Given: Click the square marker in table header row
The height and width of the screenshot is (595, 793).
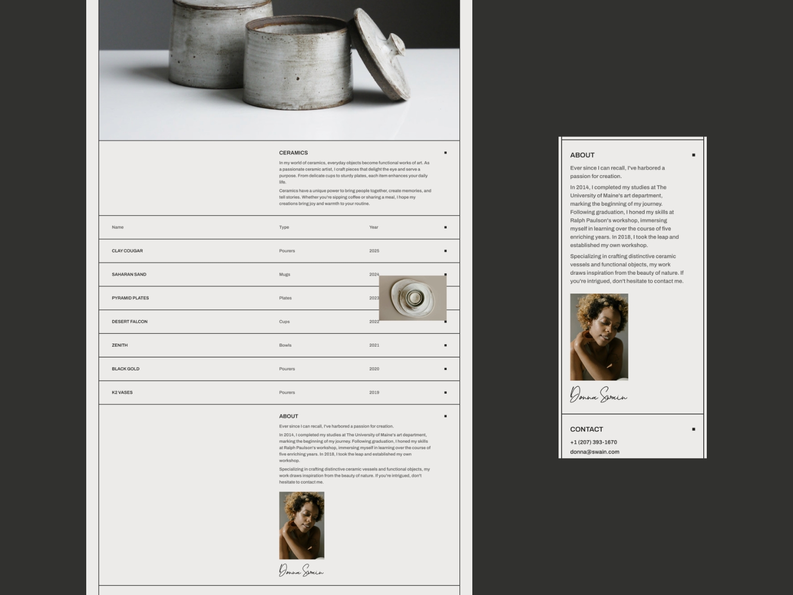Looking at the screenshot, I should pyautogui.click(x=445, y=227).
